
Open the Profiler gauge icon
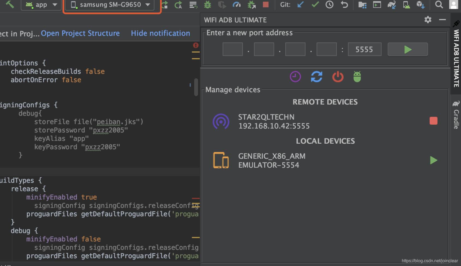[237, 5]
